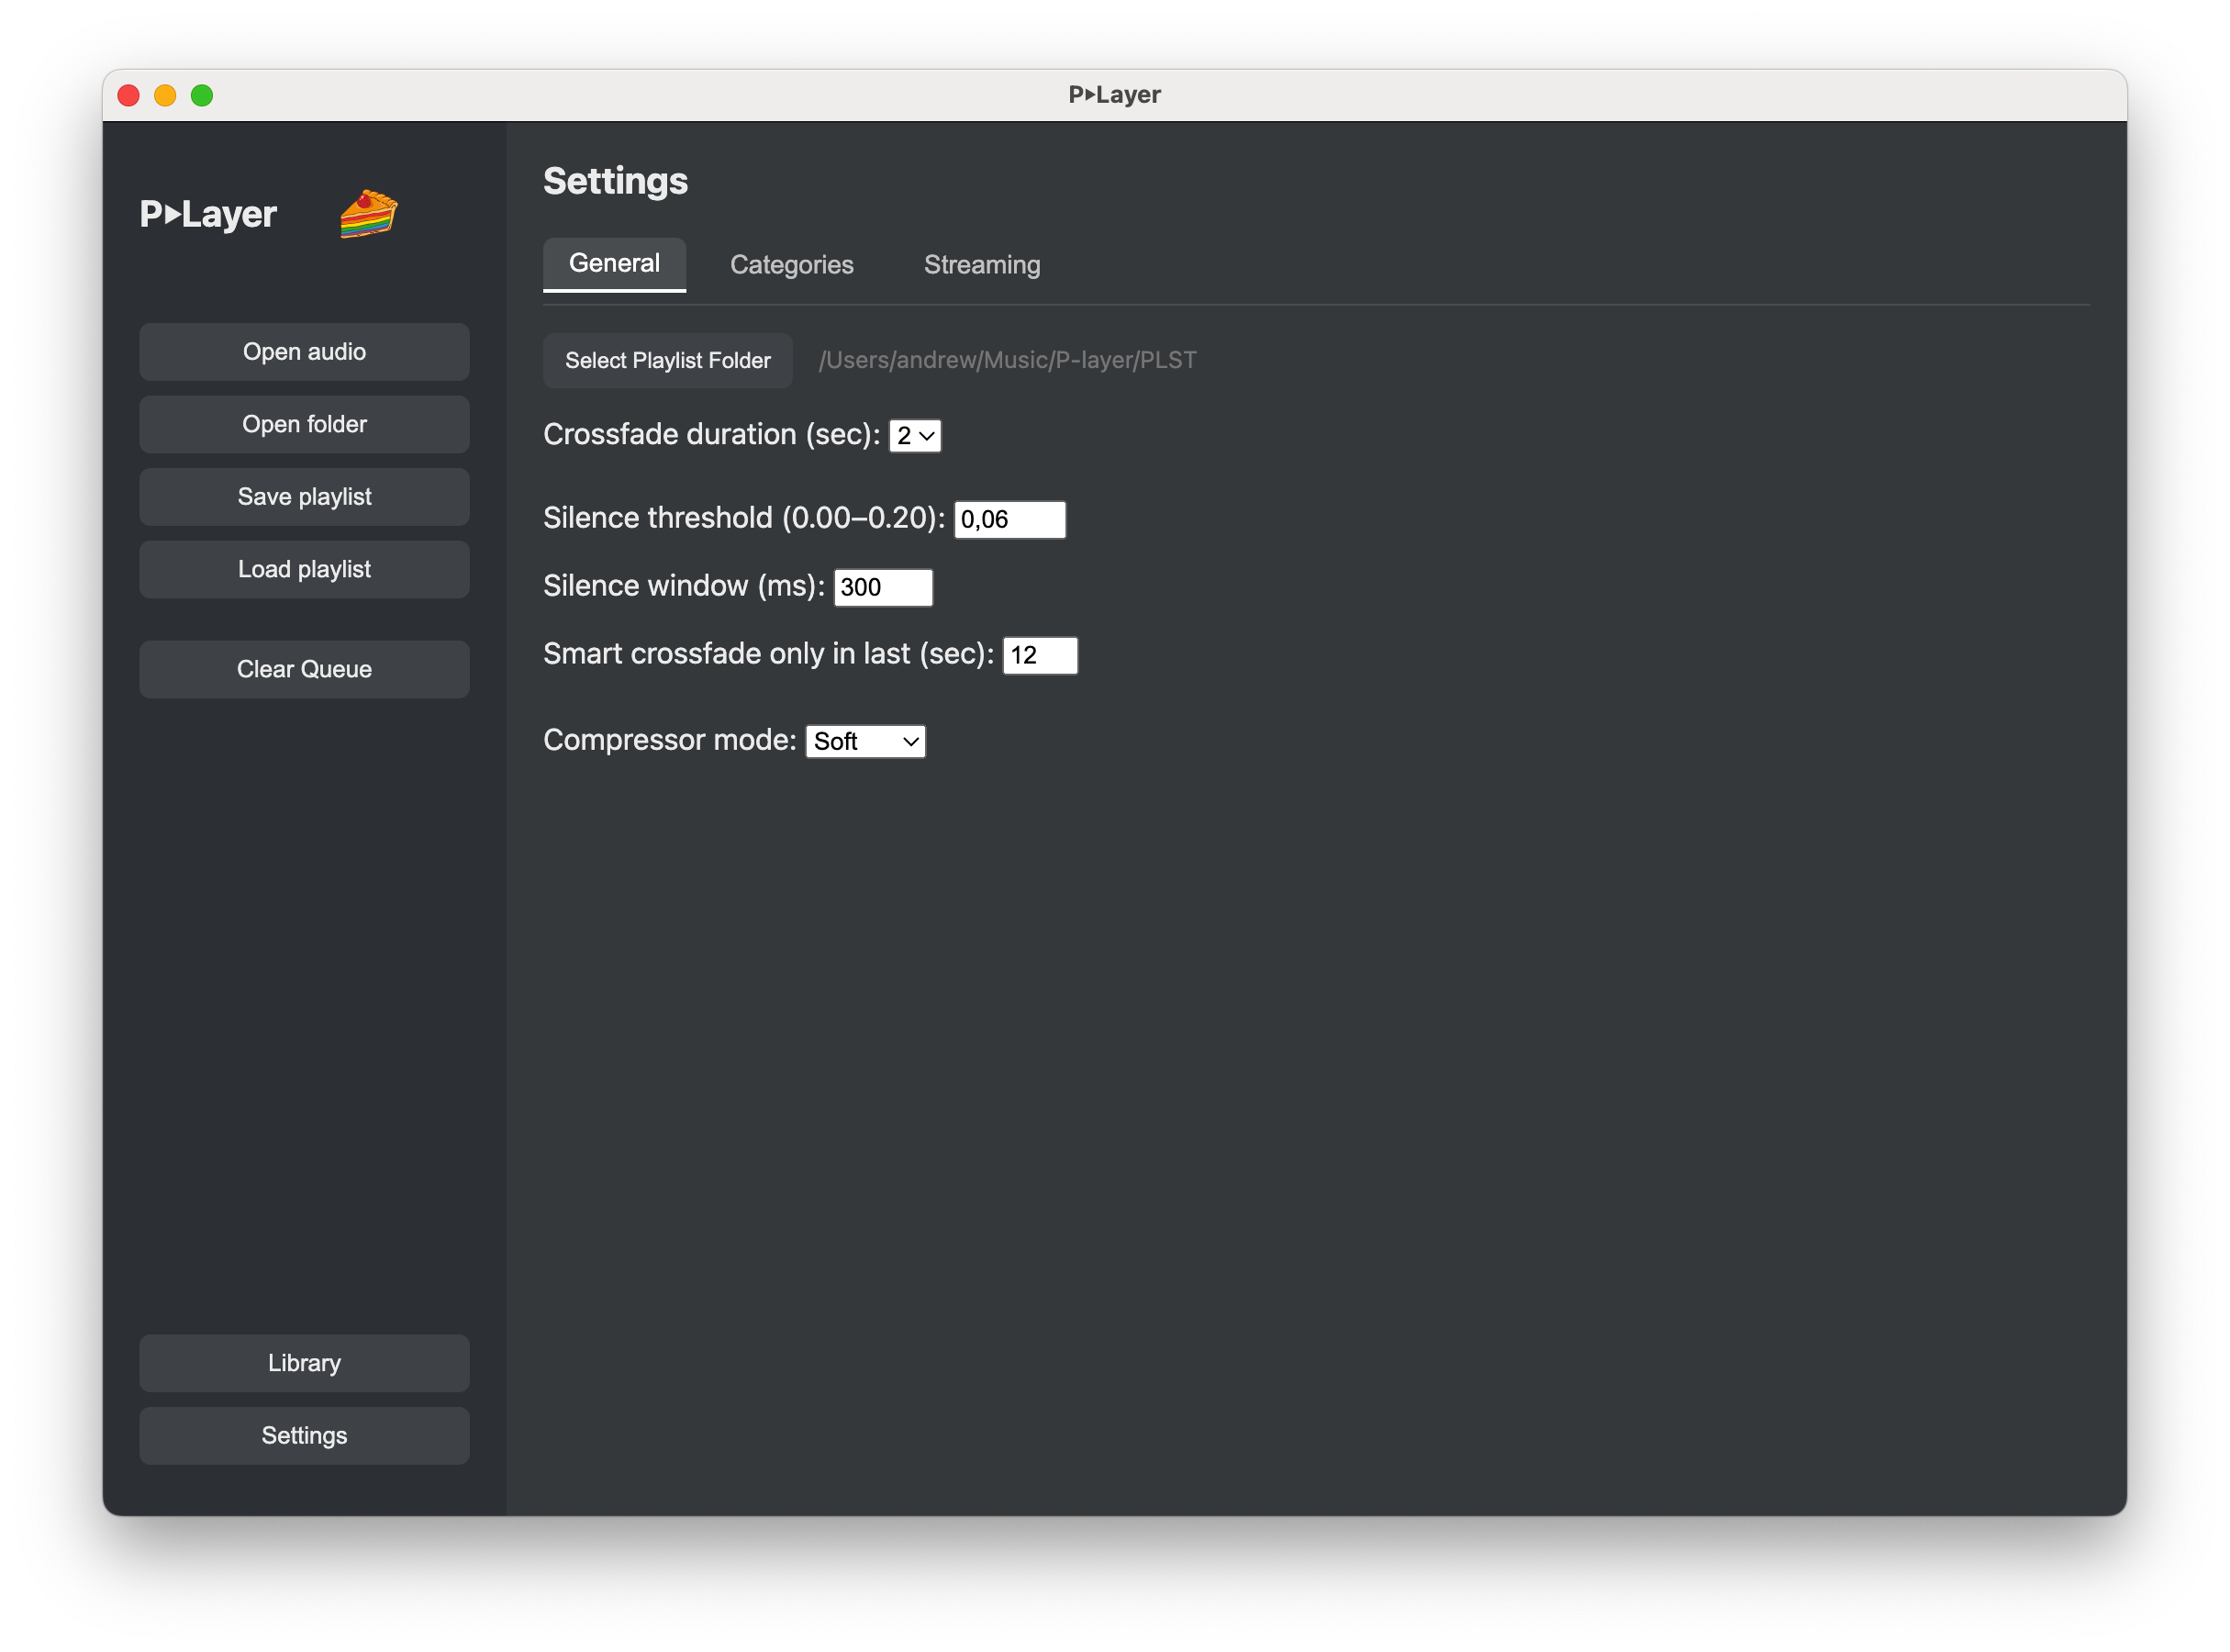Open the Compressor mode dropdown
This screenshot has width=2230, height=1652.
coord(865,741)
